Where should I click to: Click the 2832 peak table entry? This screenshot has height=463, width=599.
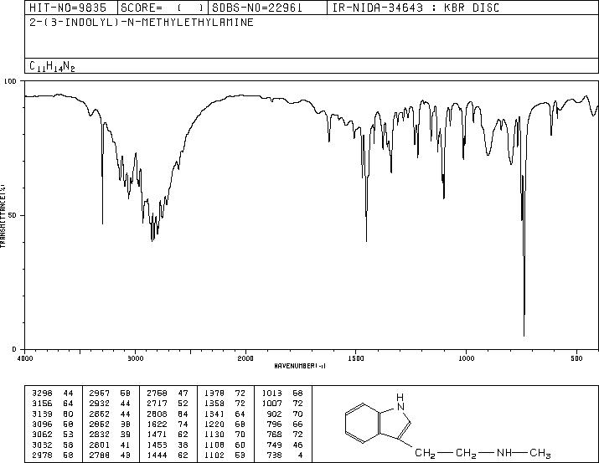point(110,435)
